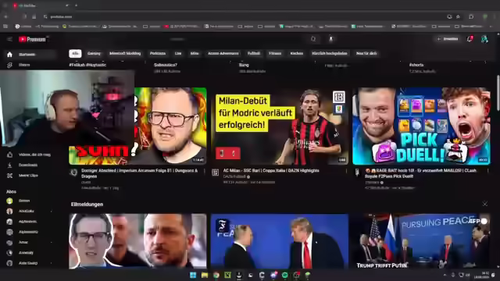Click the Downloads arrow icon
The image size is (500, 281).
pyautogui.click(x=9, y=165)
